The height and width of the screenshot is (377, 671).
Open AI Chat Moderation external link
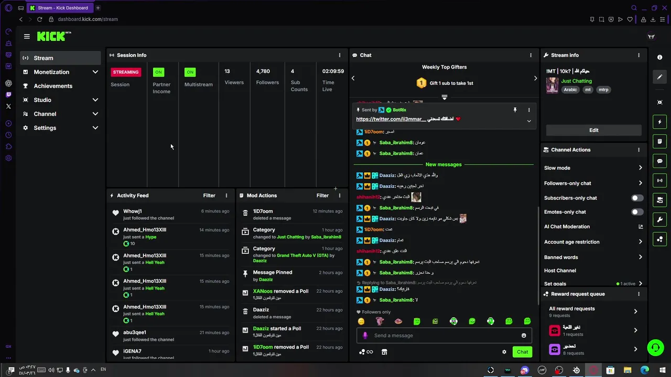coord(641,227)
